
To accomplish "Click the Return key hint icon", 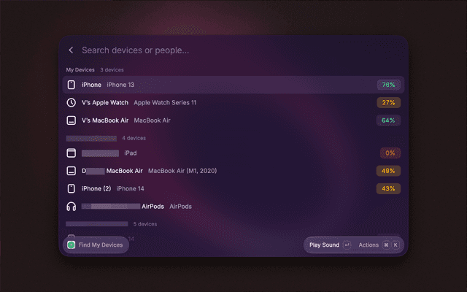I will 347,245.
